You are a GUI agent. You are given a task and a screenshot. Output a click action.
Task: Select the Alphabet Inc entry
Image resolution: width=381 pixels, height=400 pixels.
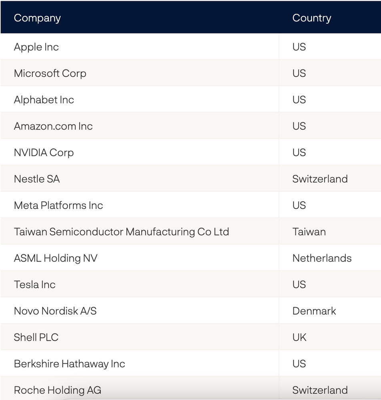(44, 100)
